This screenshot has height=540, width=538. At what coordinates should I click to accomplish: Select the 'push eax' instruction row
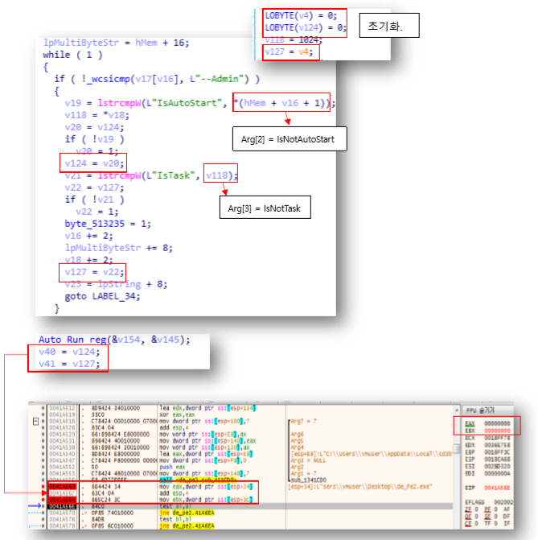click(172, 467)
